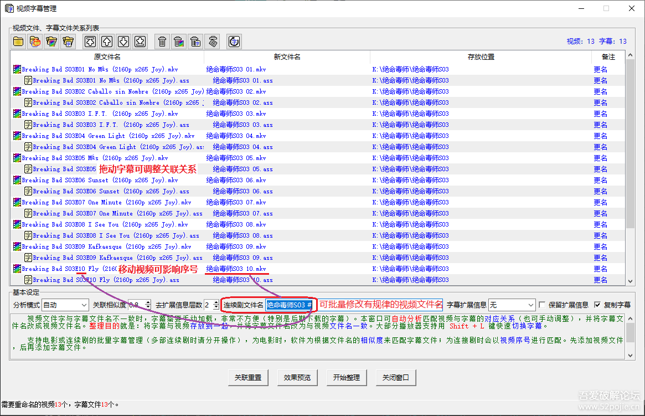Click the move down arrow icon
The image size is (645, 416).
point(123,41)
